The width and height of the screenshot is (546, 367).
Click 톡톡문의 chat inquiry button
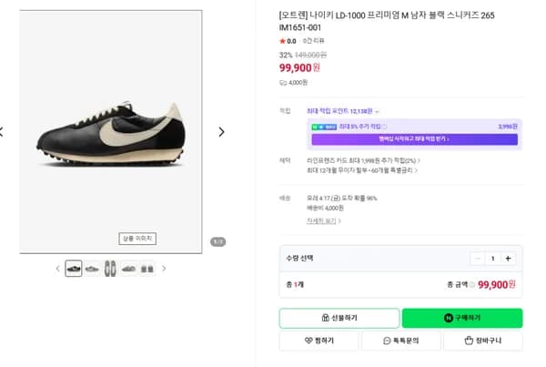(x=400, y=341)
